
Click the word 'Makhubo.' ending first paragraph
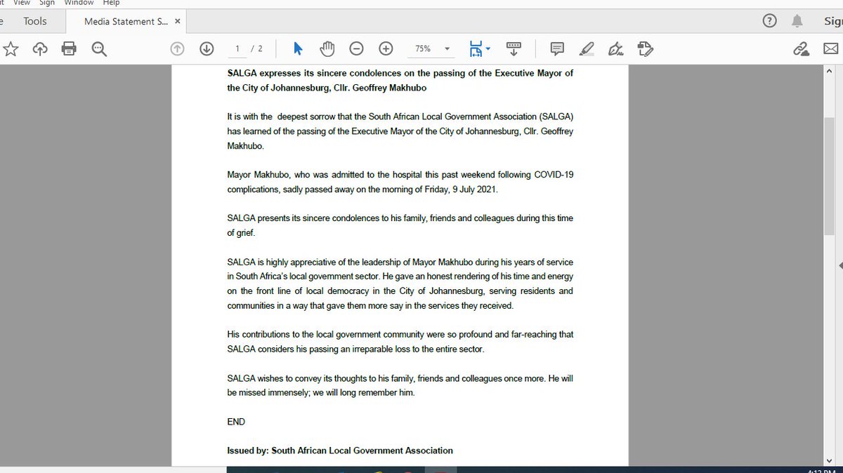(244, 145)
